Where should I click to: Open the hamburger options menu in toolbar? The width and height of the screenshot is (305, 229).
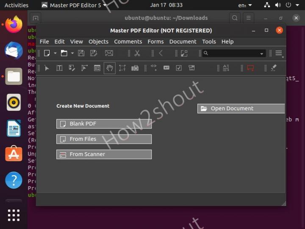279,53
